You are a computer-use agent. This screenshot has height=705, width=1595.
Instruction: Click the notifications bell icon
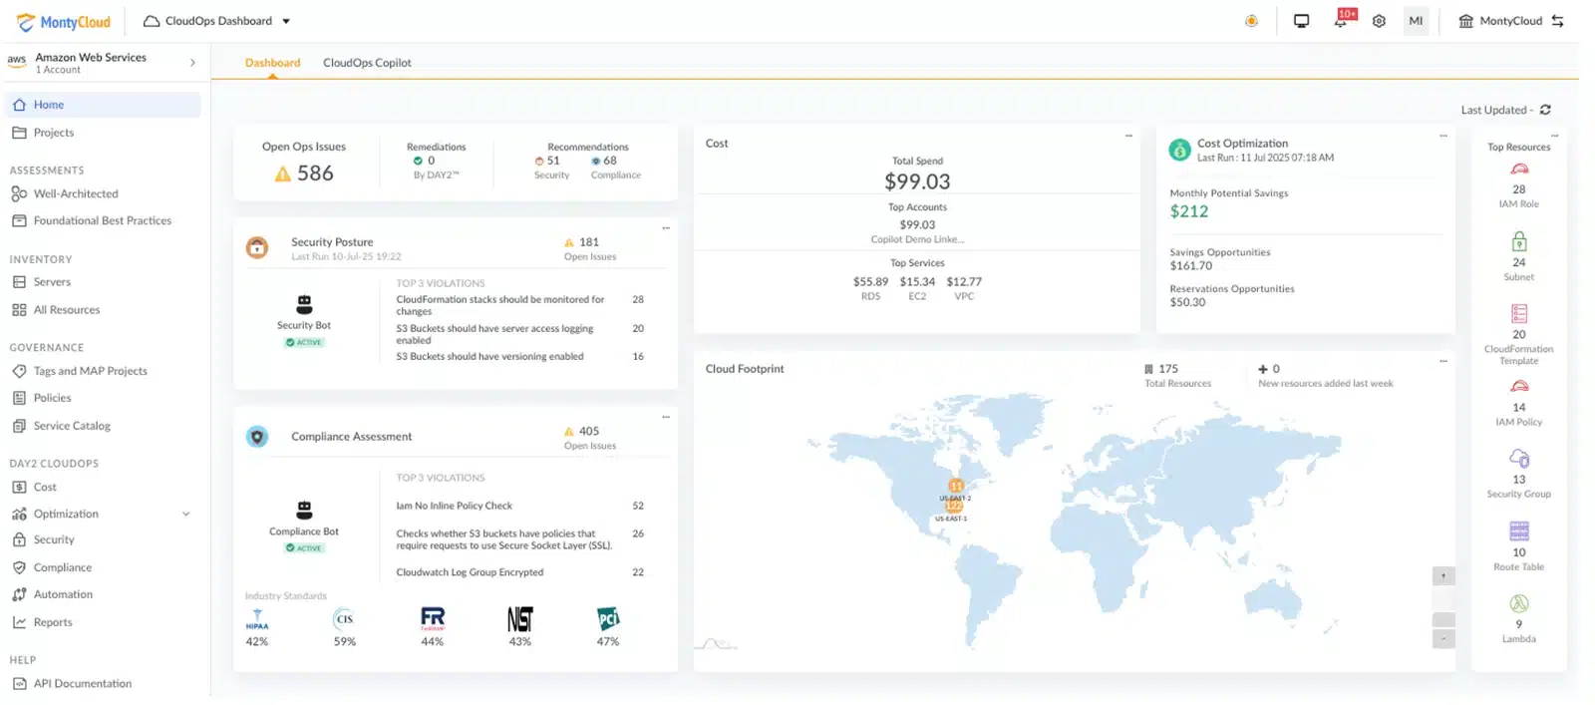(1341, 21)
